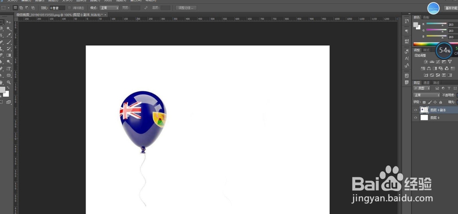Select the Eyedropper tool

(x=9, y=35)
